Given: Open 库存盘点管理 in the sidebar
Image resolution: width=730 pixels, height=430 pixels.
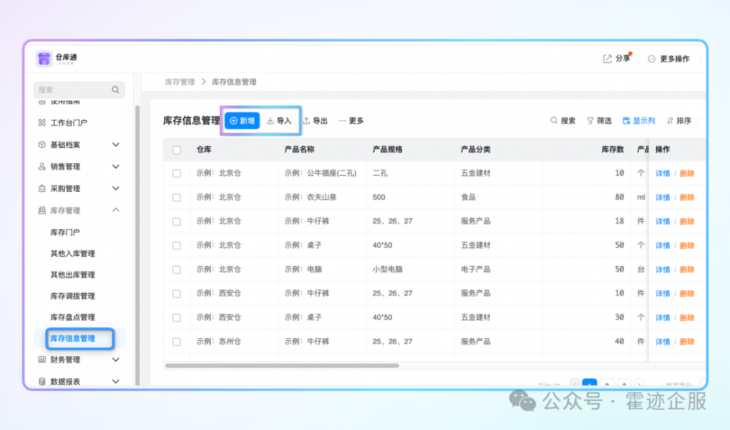Looking at the screenshot, I should click(72, 317).
